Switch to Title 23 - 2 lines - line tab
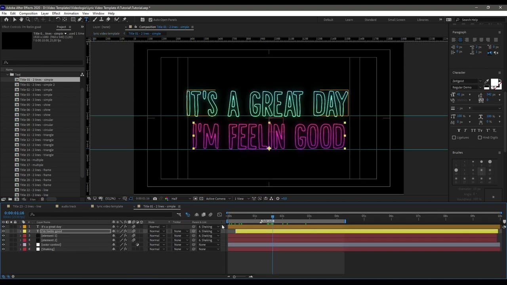This screenshot has height=285, width=507. pos(27,206)
